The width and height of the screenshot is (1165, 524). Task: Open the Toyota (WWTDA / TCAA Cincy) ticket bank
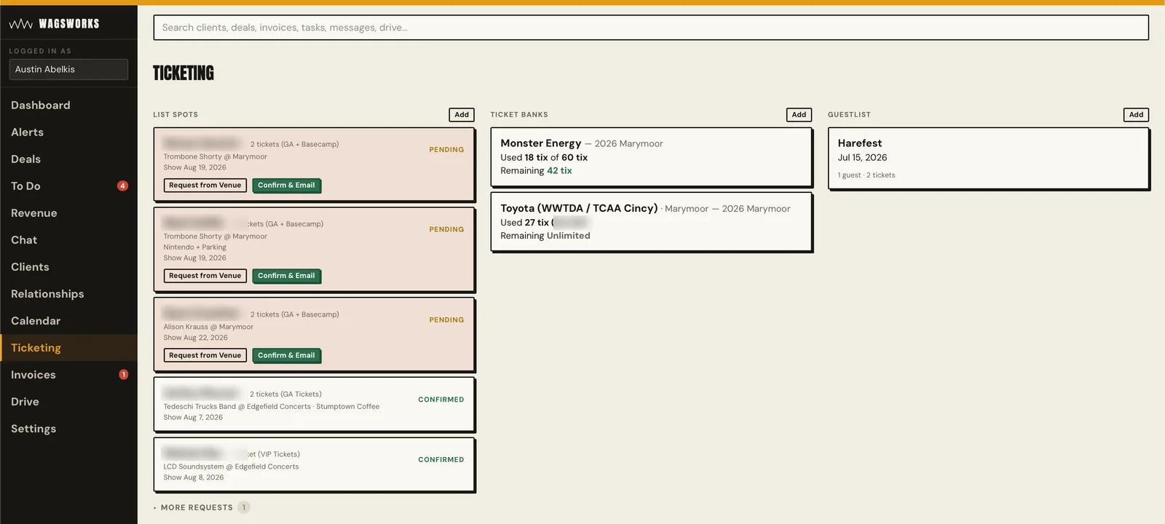click(x=651, y=222)
